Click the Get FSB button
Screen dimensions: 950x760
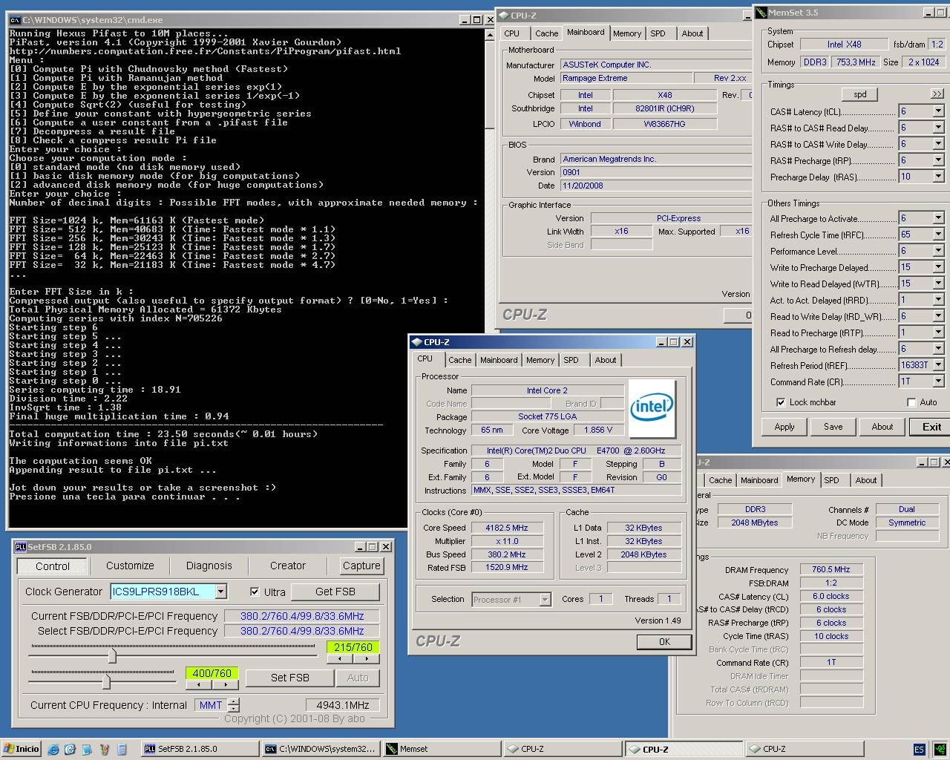[335, 592]
